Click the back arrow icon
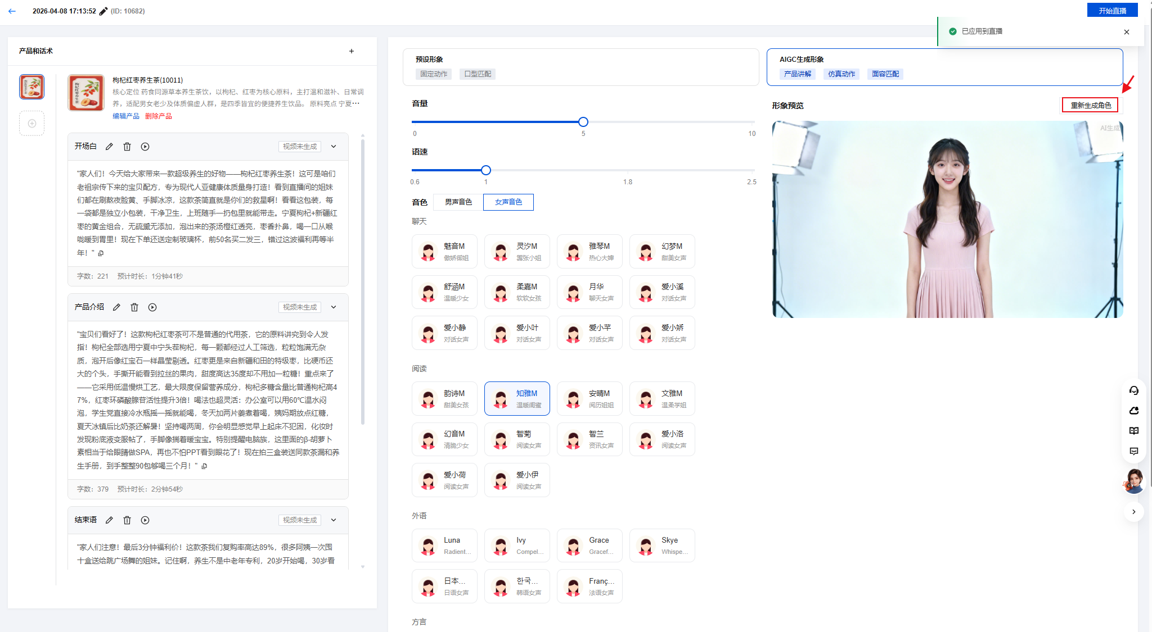The width and height of the screenshot is (1152, 632). 12,11
